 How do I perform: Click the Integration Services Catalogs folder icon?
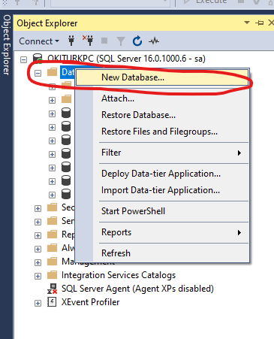(53, 275)
